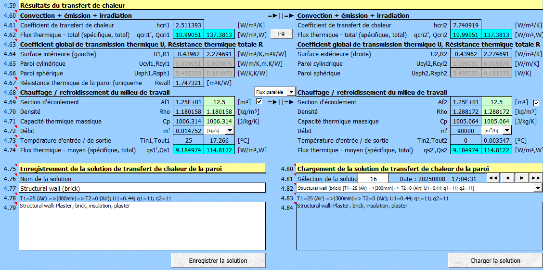Click the F9 recalculate button
The width and height of the screenshot is (543, 270).
tap(281, 34)
